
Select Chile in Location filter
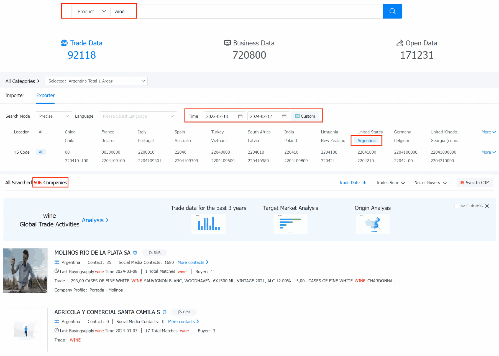click(x=70, y=141)
